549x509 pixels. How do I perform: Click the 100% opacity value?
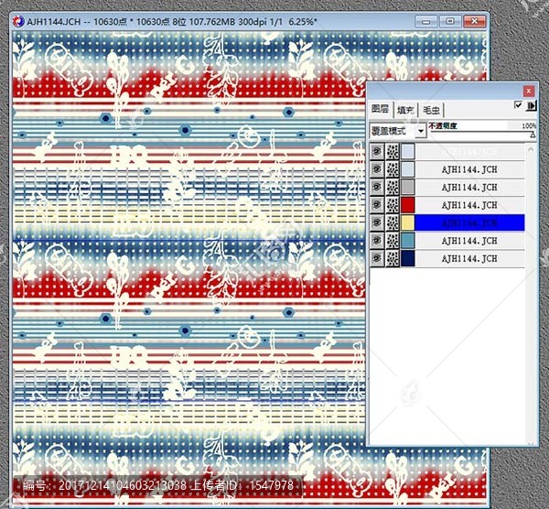coord(529,125)
